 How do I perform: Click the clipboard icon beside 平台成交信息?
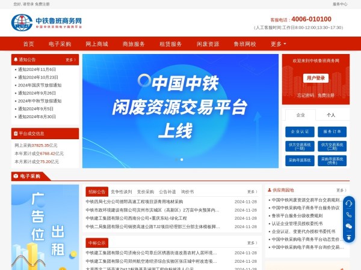[16, 134]
